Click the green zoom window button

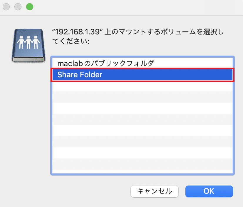(x=30, y=7)
